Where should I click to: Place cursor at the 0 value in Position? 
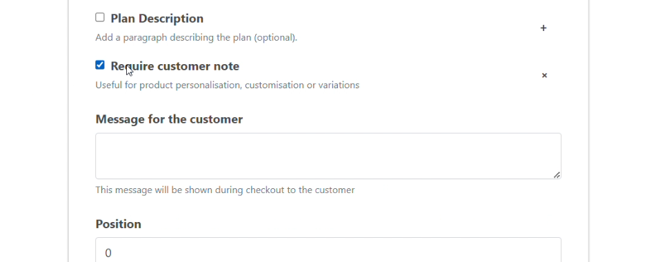[x=108, y=253]
